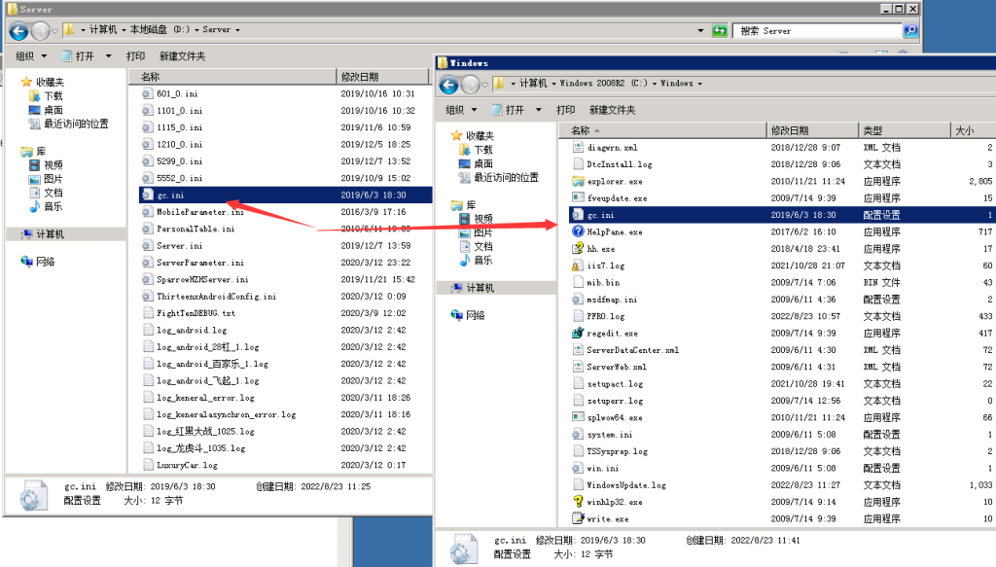Select the write.exe file icon

pos(578,519)
